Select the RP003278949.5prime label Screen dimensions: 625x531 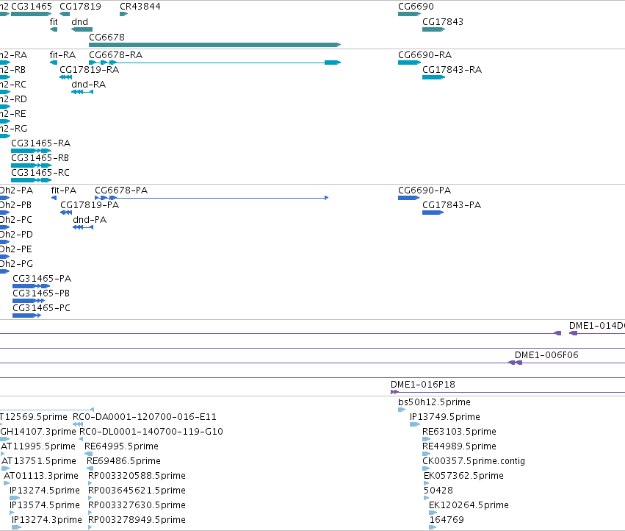pos(137,520)
